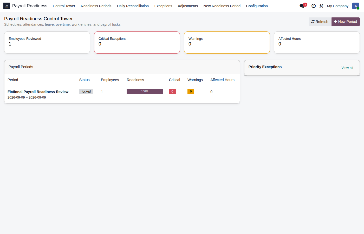Image resolution: width=364 pixels, height=234 pixels.
Task: Go to Readiness Periods menu
Action: pos(96,6)
